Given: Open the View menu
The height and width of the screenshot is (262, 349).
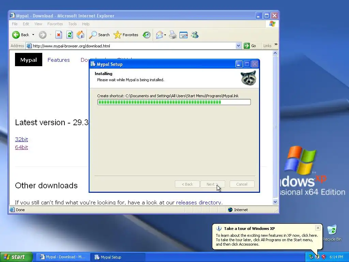Looking at the screenshot, I should coord(38,24).
